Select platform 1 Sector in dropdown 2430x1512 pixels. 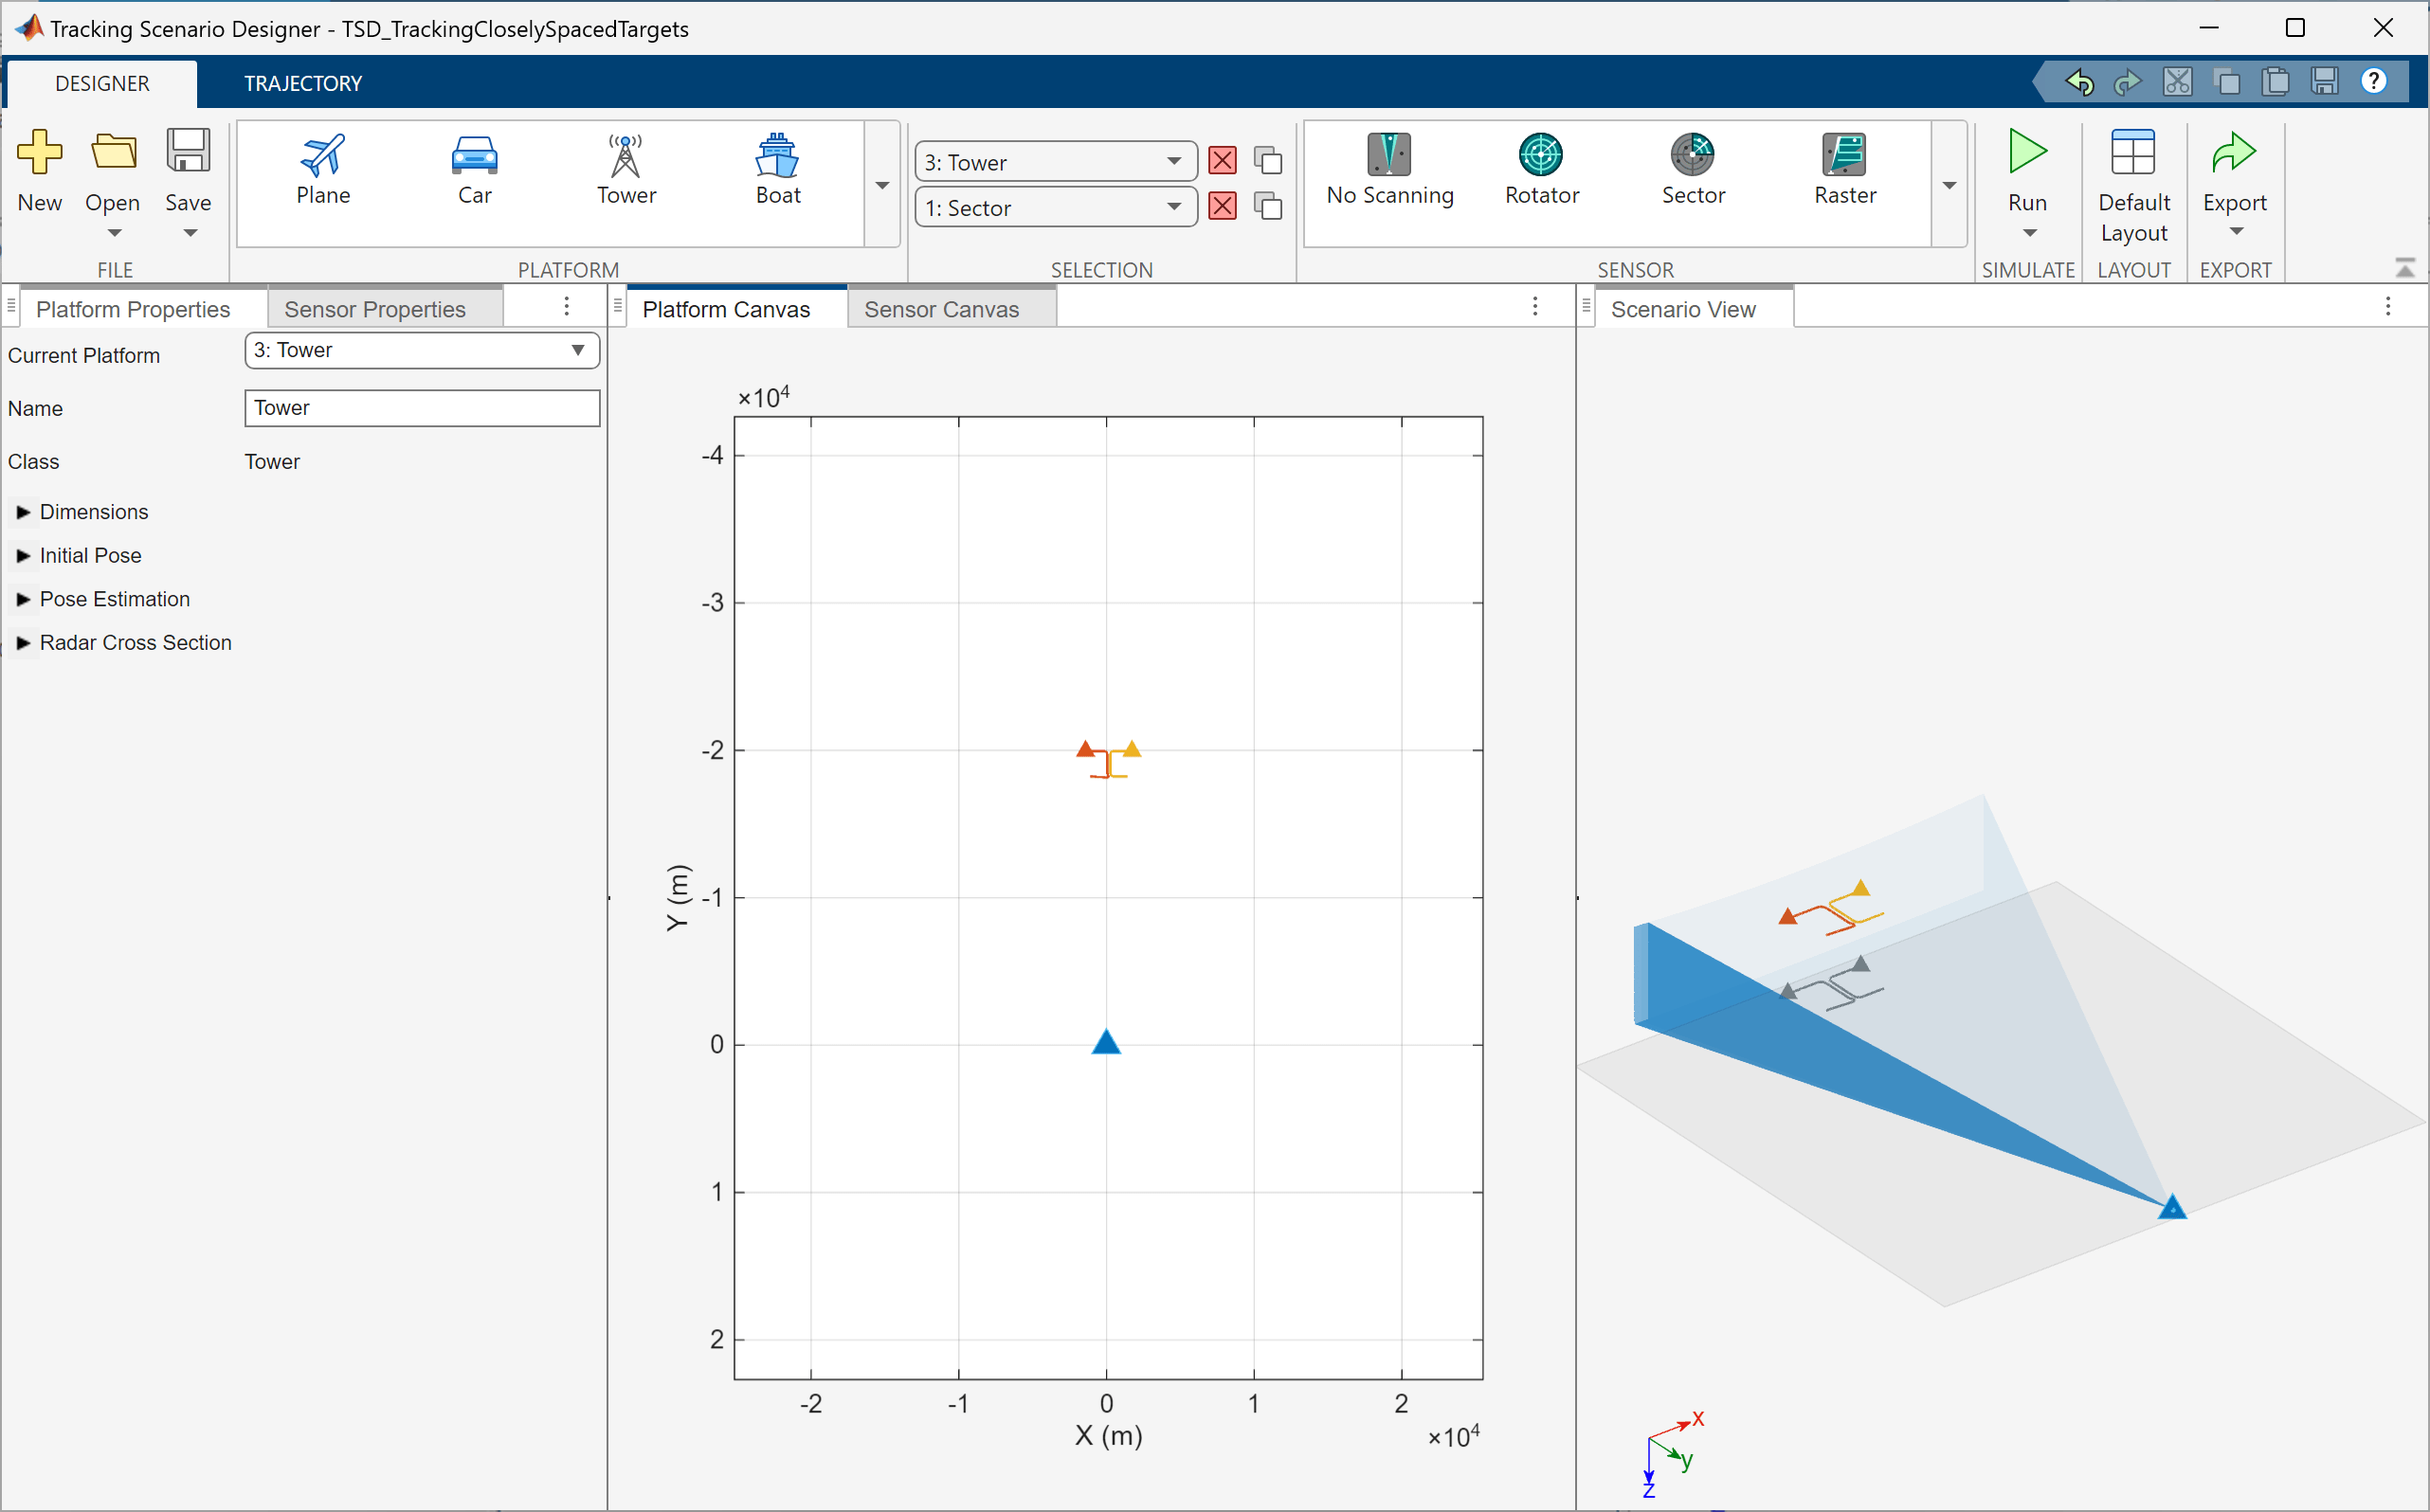pos(1052,209)
